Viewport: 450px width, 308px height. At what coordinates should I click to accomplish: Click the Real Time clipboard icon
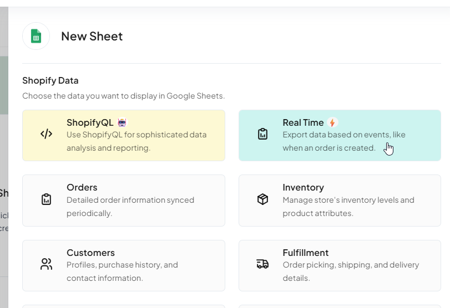[262, 134]
